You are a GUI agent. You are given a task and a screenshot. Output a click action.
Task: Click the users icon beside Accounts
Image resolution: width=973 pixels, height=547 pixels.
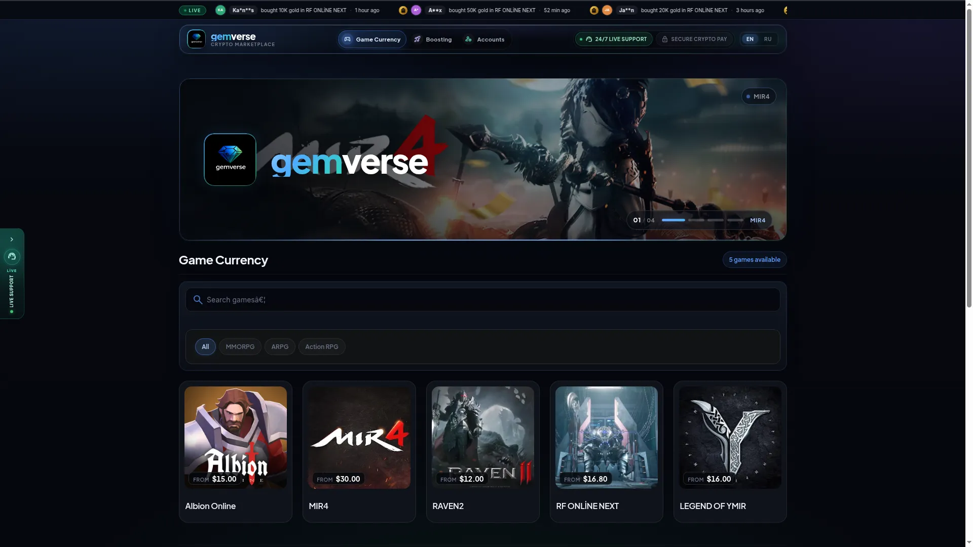tap(468, 40)
